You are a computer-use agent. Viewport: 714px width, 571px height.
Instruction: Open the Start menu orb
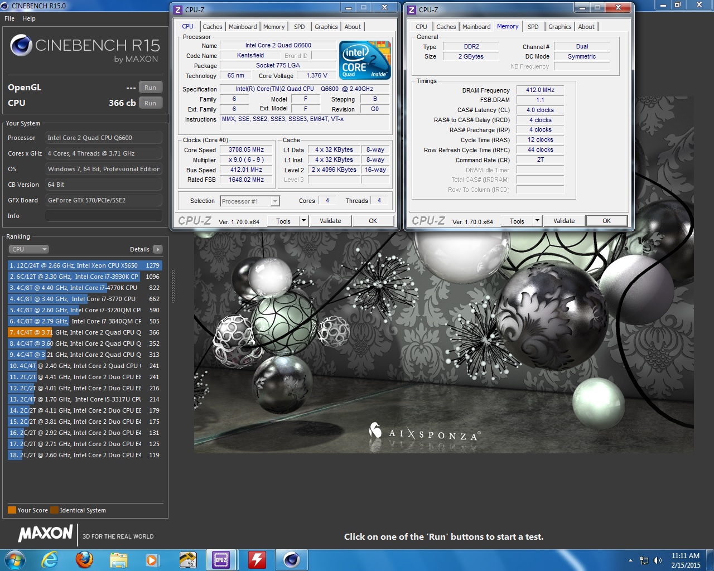tap(15, 559)
